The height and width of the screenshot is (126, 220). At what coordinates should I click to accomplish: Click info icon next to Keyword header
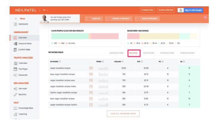[x=60, y=61]
